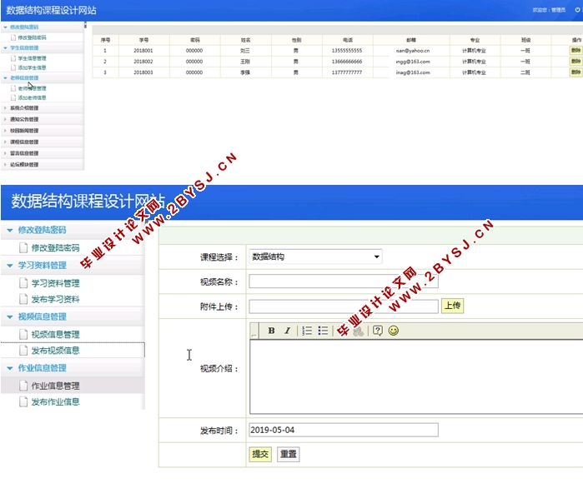The image size is (583, 488).
Task: Click inside the 视频介绍 editor text area
Action: tap(416, 376)
